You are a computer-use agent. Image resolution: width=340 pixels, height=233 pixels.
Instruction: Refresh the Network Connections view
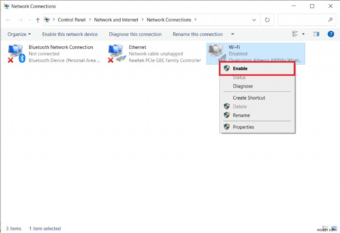point(267,20)
